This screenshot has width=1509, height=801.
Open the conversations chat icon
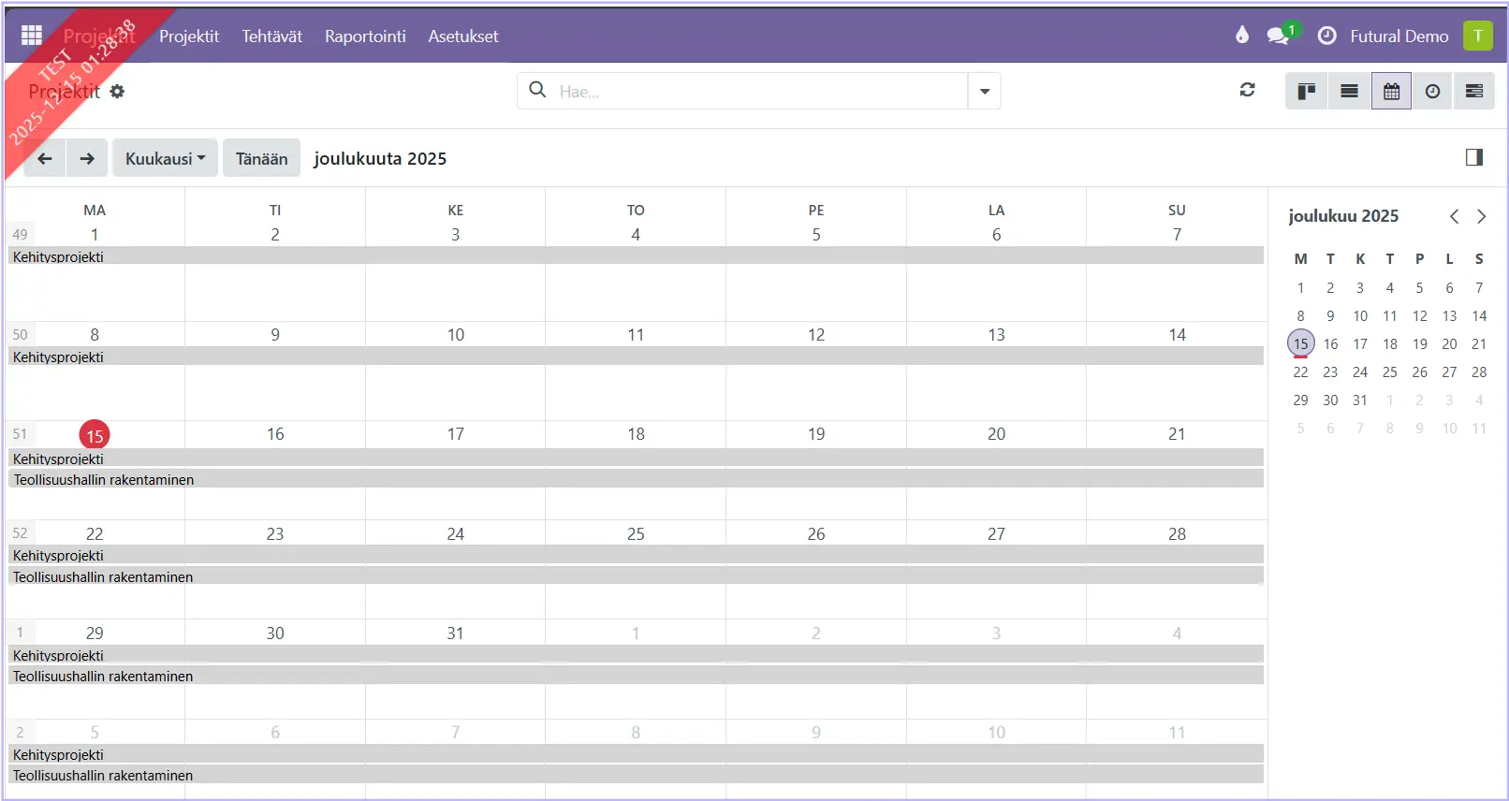pyautogui.click(x=1278, y=36)
